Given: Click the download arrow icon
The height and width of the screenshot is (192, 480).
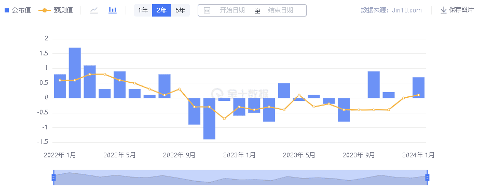Looking at the screenshot, I should coord(443,10).
